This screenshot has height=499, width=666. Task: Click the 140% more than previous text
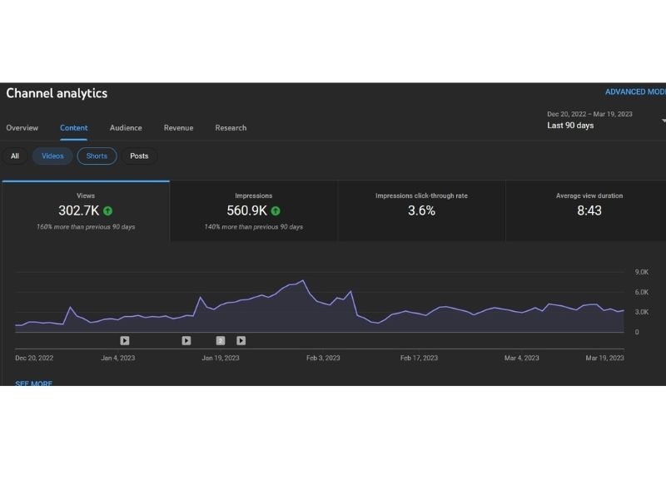pos(254,227)
